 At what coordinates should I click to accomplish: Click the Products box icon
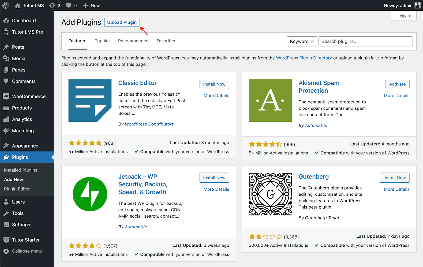click(x=6, y=108)
